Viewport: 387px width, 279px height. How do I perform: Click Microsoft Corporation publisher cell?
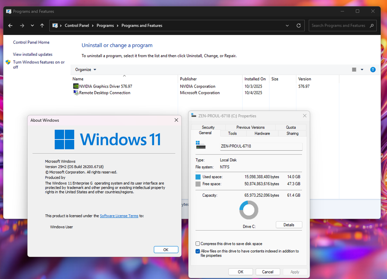(200, 92)
